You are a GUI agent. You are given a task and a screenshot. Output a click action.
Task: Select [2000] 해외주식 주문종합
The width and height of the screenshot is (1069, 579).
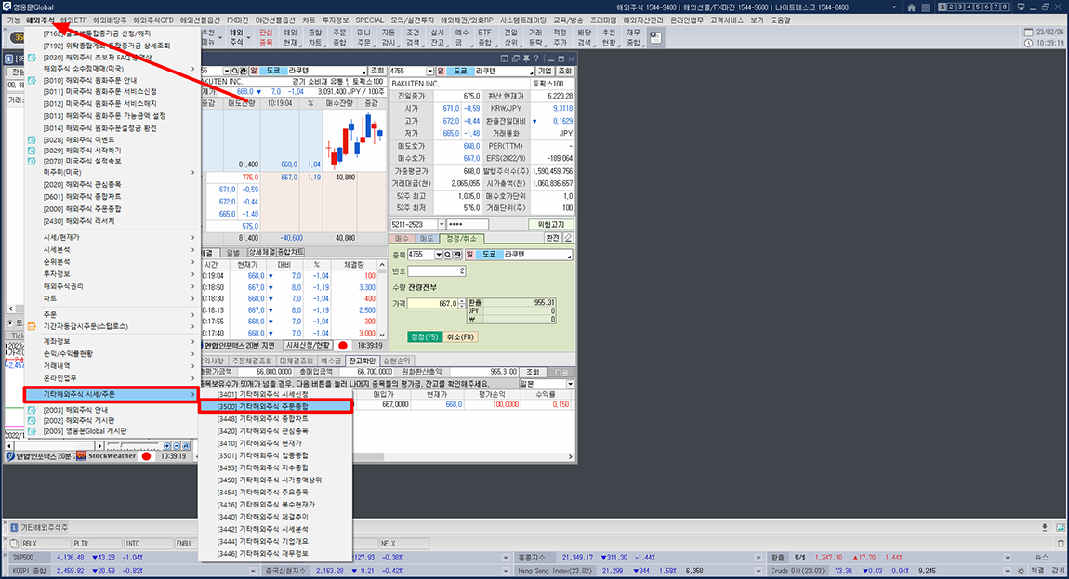pos(112,209)
